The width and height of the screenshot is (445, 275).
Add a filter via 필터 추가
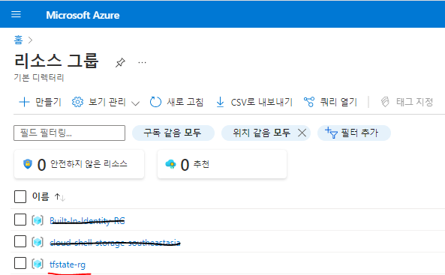354,133
